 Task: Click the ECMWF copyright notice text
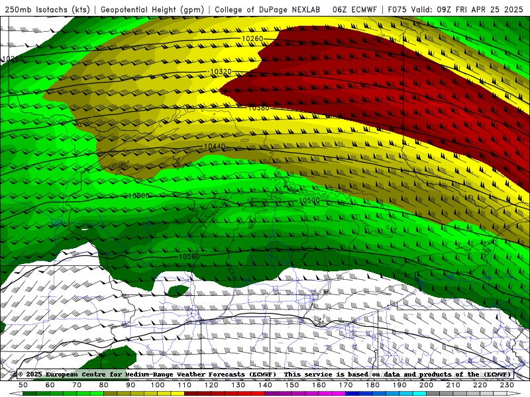(147, 375)
